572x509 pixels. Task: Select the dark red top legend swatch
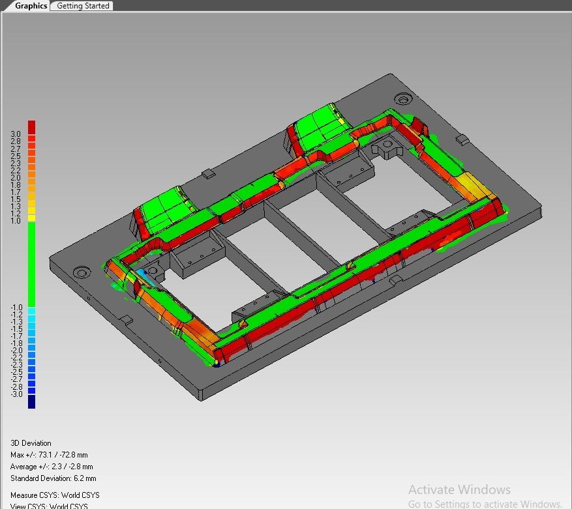click(x=32, y=127)
